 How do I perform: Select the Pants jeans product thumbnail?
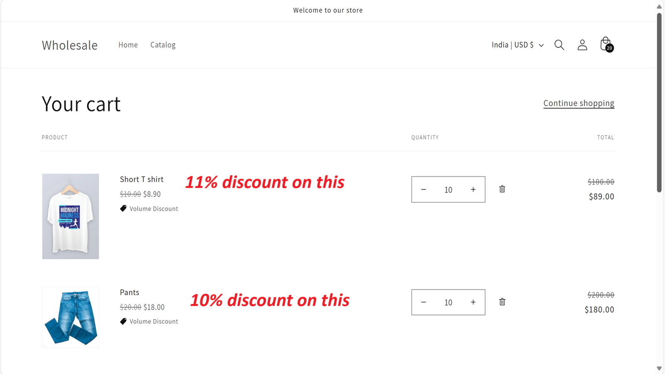71,317
